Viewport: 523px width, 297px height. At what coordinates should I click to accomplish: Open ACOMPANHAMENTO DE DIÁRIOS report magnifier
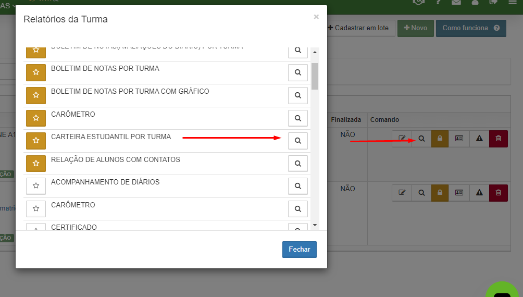(x=298, y=186)
